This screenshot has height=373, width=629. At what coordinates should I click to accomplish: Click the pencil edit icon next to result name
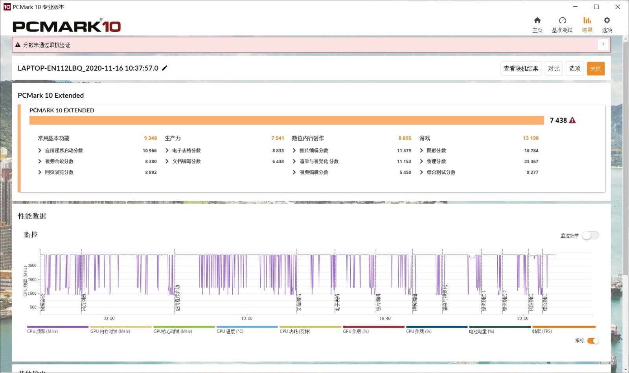click(x=165, y=68)
